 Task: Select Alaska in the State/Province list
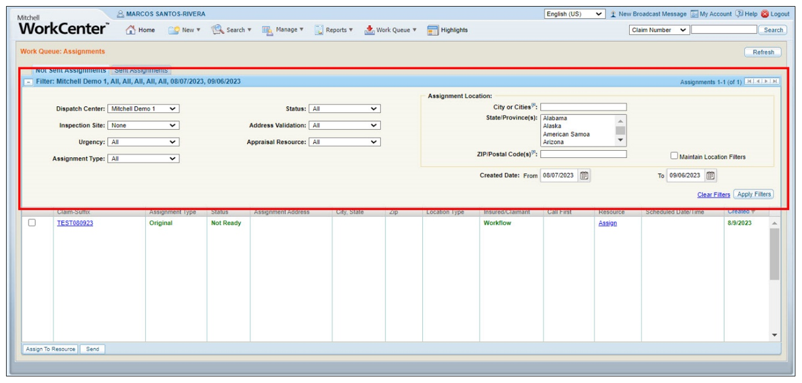click(552, 126)
